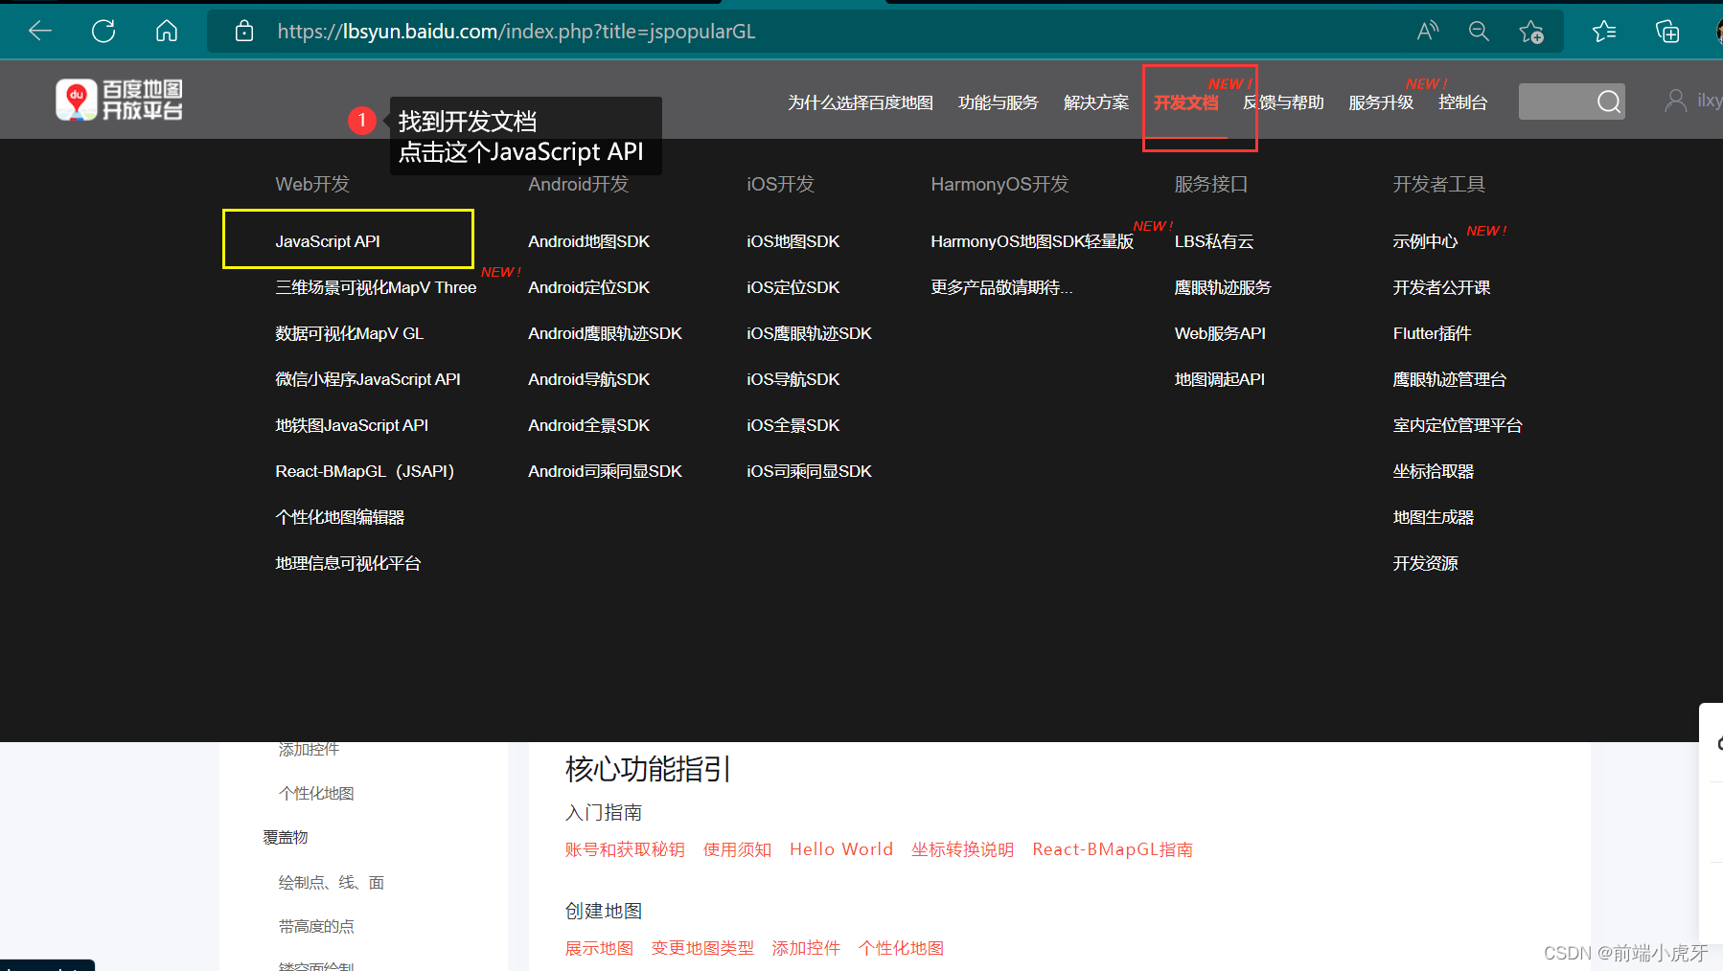Viewport: 1723px width, 971px height.
Task: Open 室内定位管理平台
Action: (1458, 425)
